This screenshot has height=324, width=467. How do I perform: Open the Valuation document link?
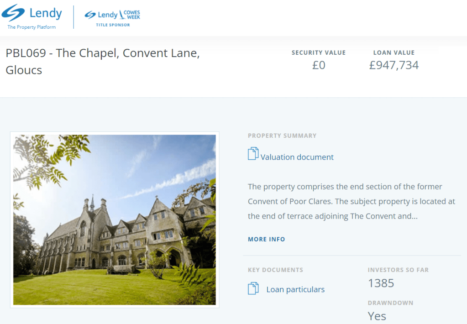pos(297,157)
